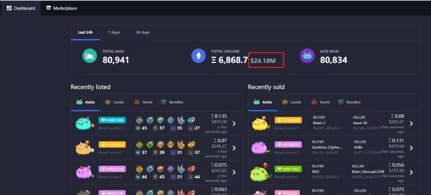
Task: Click the ear part icon of #6887086
Action: pos(150,120)
